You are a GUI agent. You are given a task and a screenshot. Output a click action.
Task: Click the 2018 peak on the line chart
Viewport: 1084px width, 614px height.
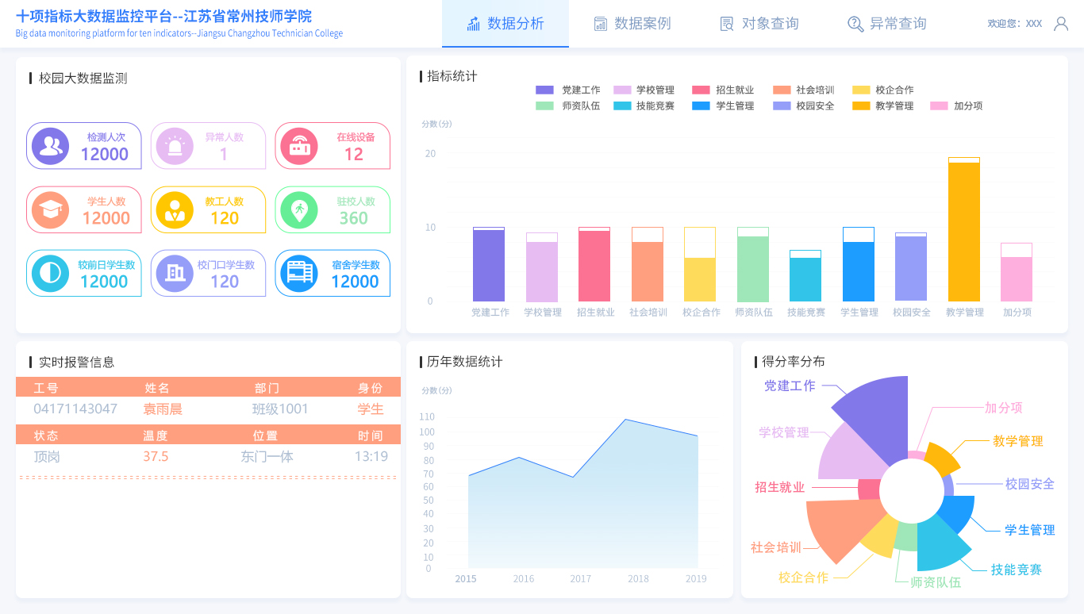(x=626, y=420)
